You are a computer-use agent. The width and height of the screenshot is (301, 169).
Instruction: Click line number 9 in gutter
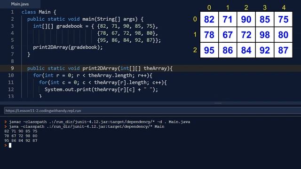[12, 68]
